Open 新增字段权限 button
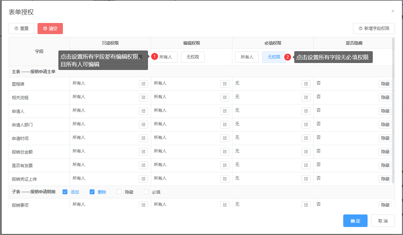Screen dimensions: 403x235 point(374,29)
